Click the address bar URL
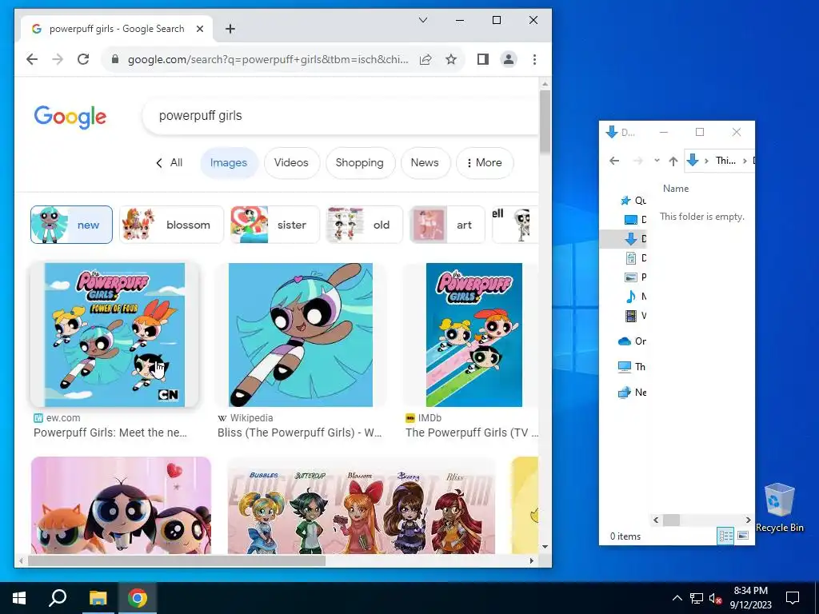Screen dimensions: 819x614 pyautogui.click(x=267, y=59)
